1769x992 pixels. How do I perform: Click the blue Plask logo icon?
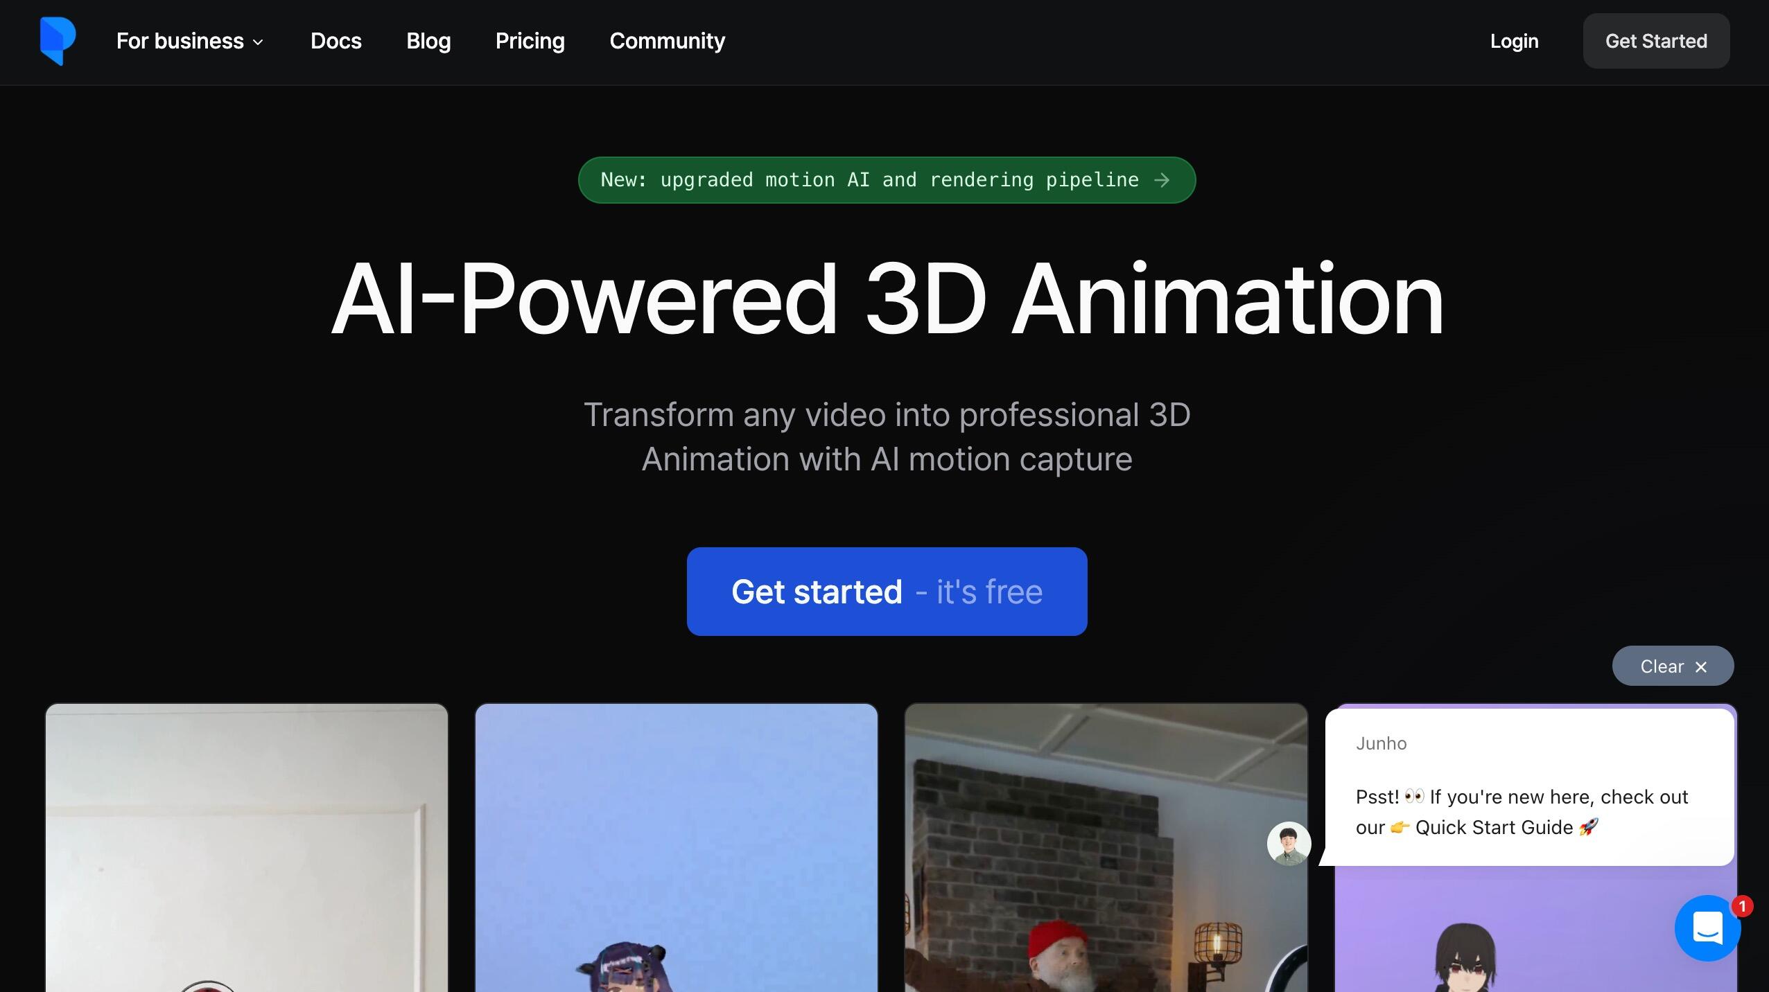pyautogui.click(x=58, y=41)
